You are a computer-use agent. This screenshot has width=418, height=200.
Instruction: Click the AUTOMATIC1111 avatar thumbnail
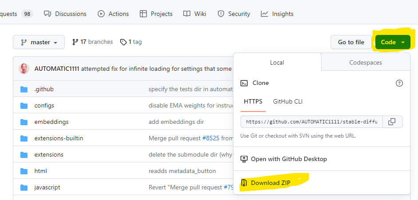(x=24, y=69)
